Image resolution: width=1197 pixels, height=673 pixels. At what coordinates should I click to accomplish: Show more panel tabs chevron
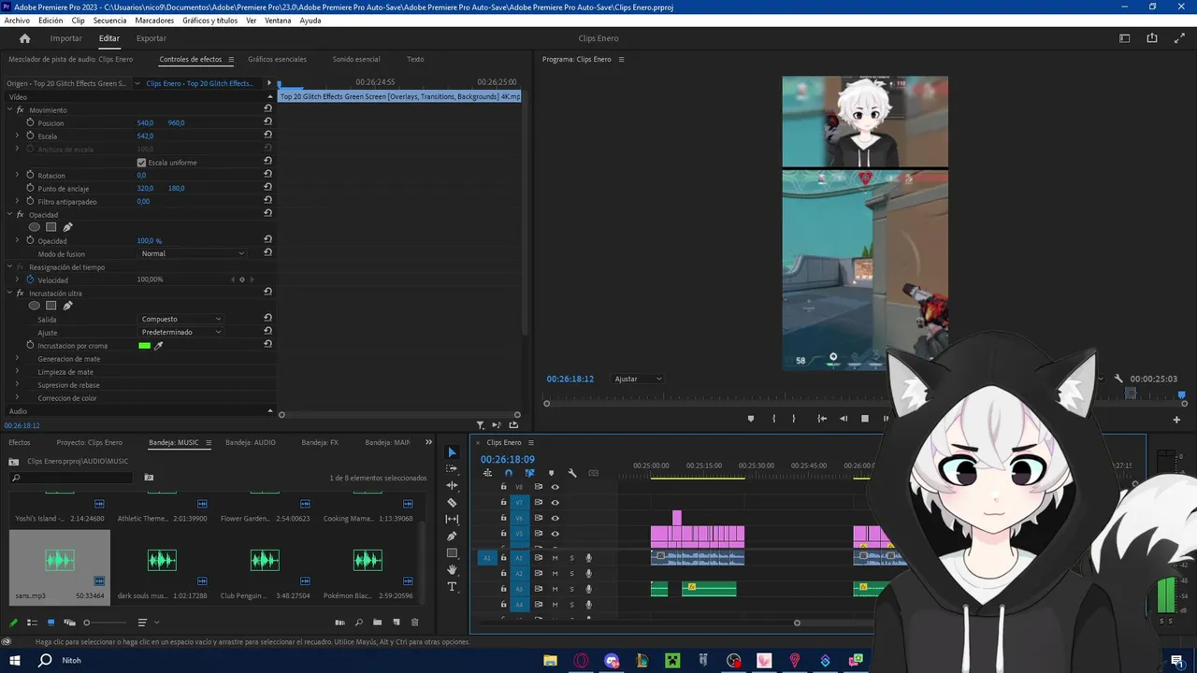pyautogui.click(x=429, y=442)
